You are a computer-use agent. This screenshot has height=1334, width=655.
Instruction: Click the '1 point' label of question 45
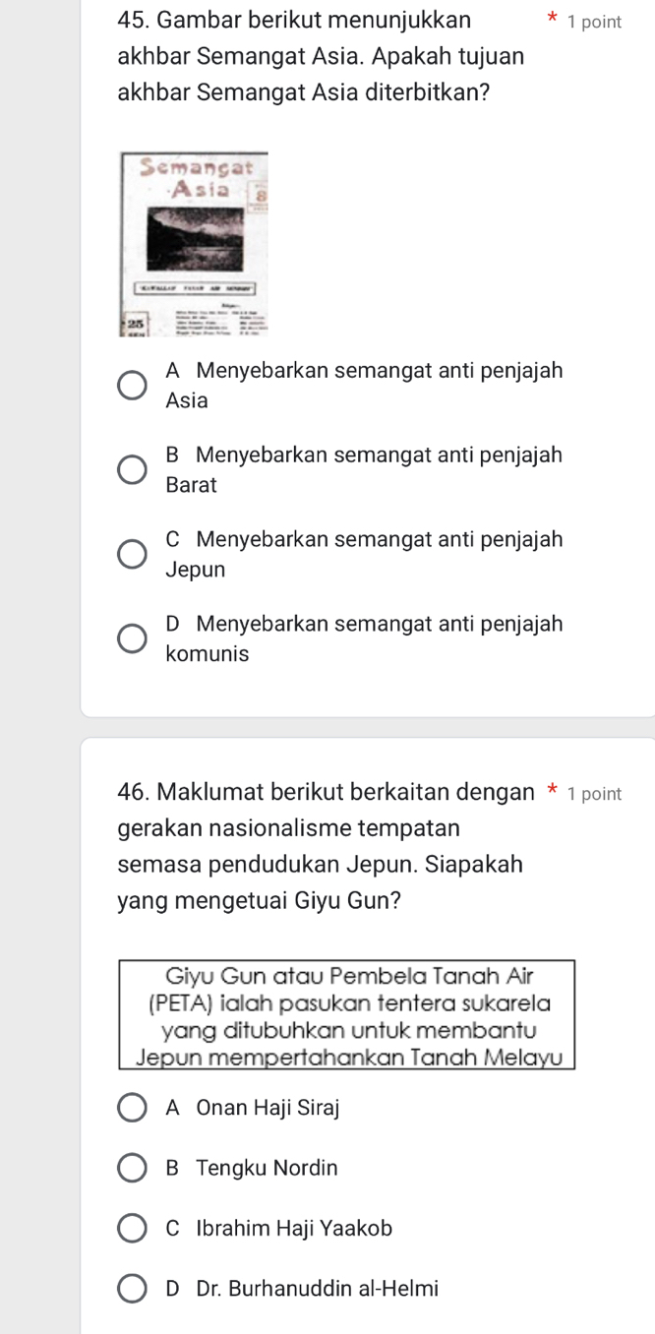click(595, 22)
